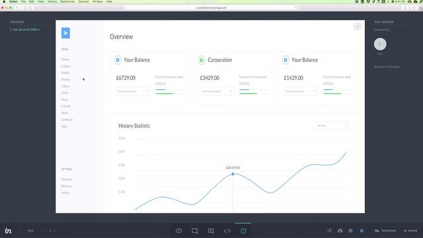Open the Safari History menu
This screenshot has height=238, width=423.
[x=52, y=1]
